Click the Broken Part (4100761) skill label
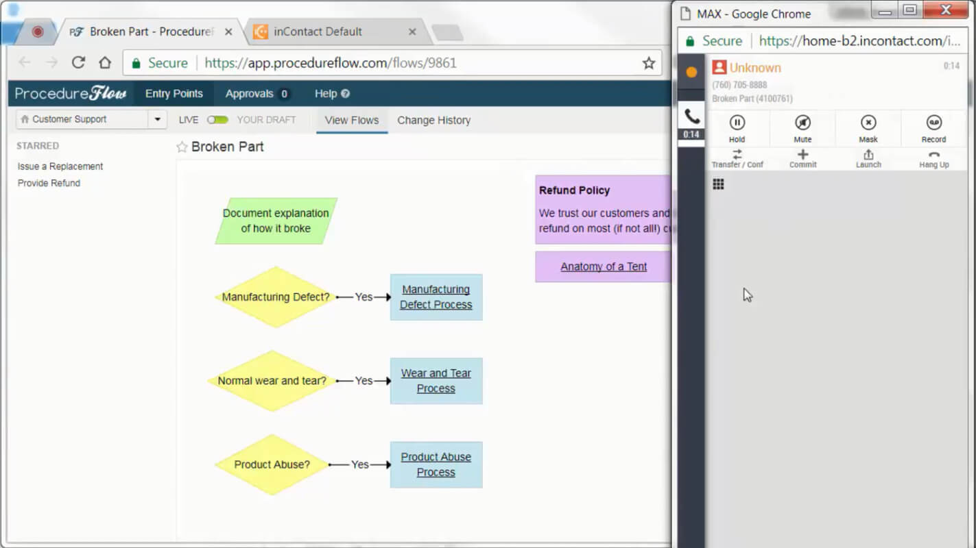976x548 pixels. [752, 99]
